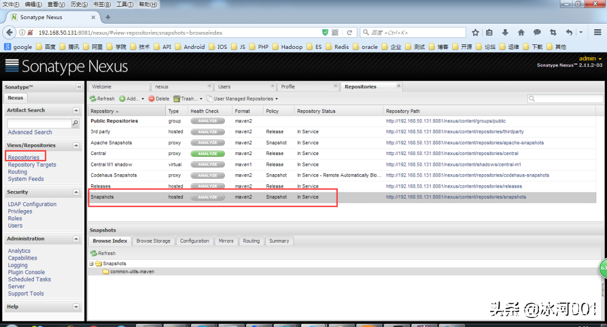The width and height of the screenshot is (607, 327).
Task: Open the 工具(T) menu
Action: (x=125, y=4)
